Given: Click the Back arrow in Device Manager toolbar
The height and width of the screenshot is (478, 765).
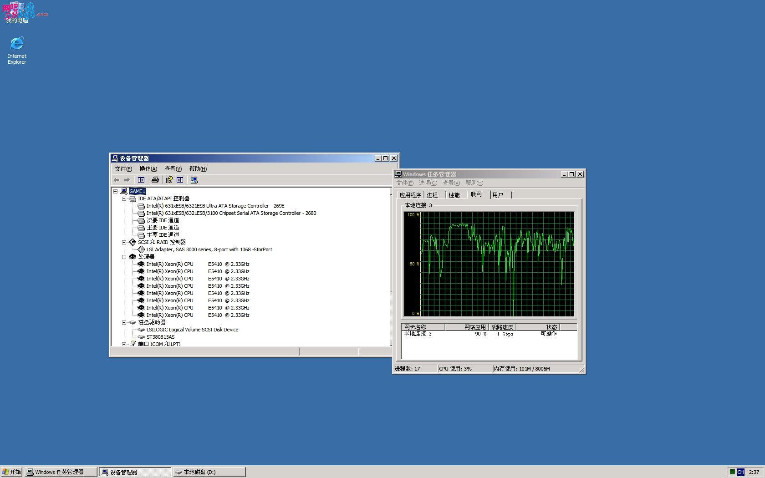Looking at the screenshot, I should [x=117, y=180].
